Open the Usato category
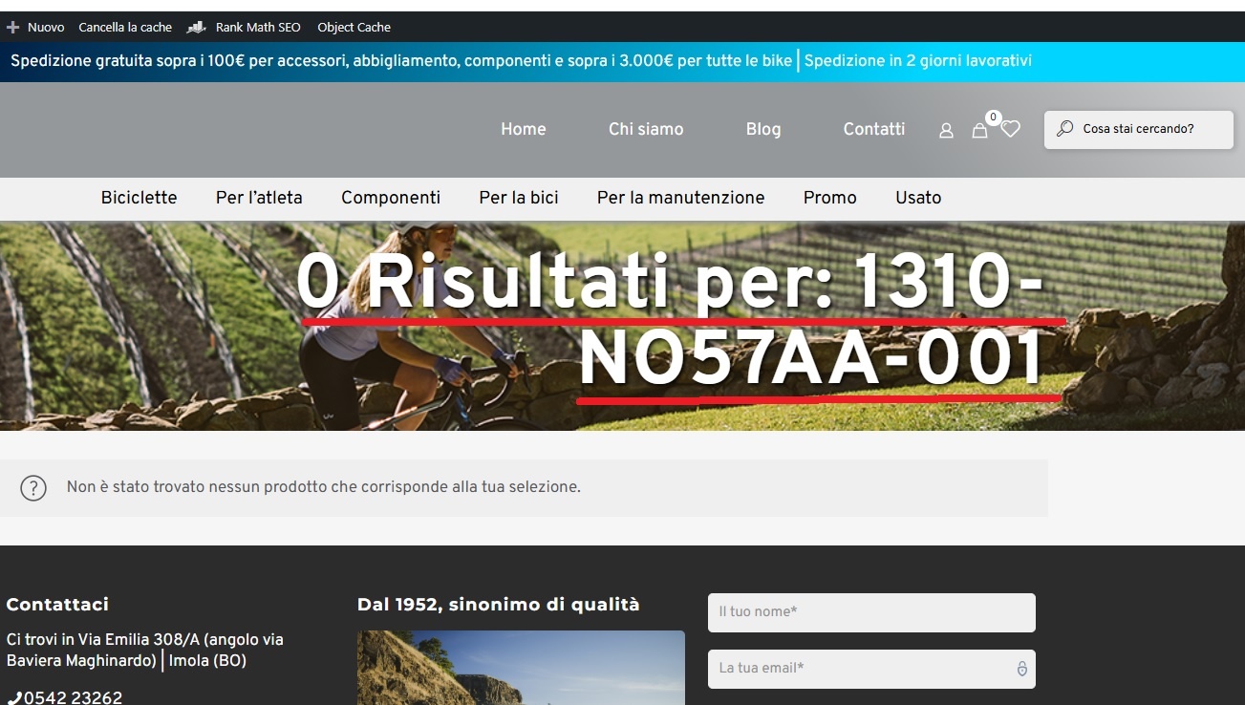 [918, 198]
